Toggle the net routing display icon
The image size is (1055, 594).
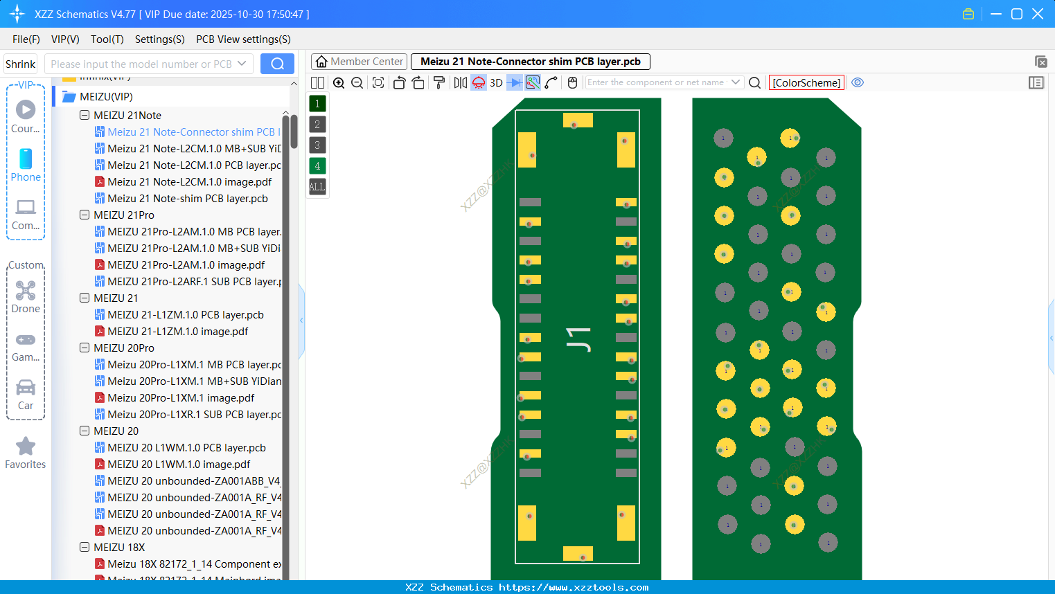pyautogui.click(x=533, y=83)
